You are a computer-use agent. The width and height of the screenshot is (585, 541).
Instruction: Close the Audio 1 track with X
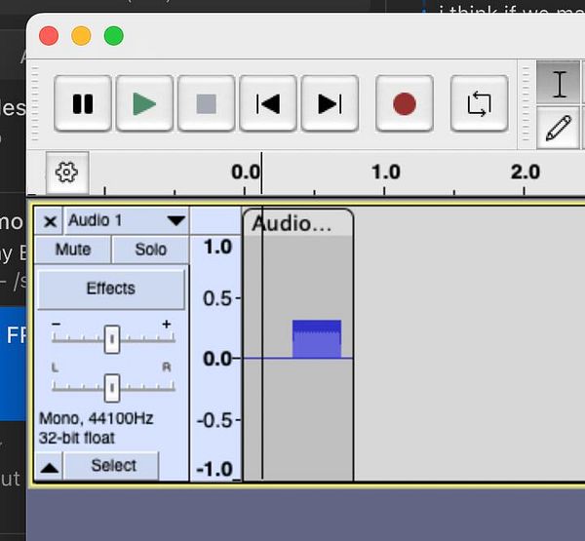tap(50, 221)
